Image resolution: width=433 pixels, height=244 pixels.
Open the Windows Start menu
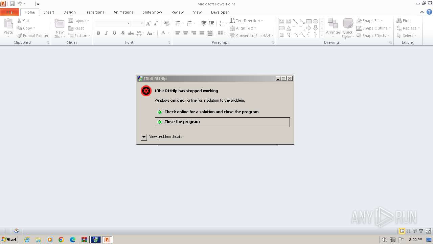click(9, 240)
